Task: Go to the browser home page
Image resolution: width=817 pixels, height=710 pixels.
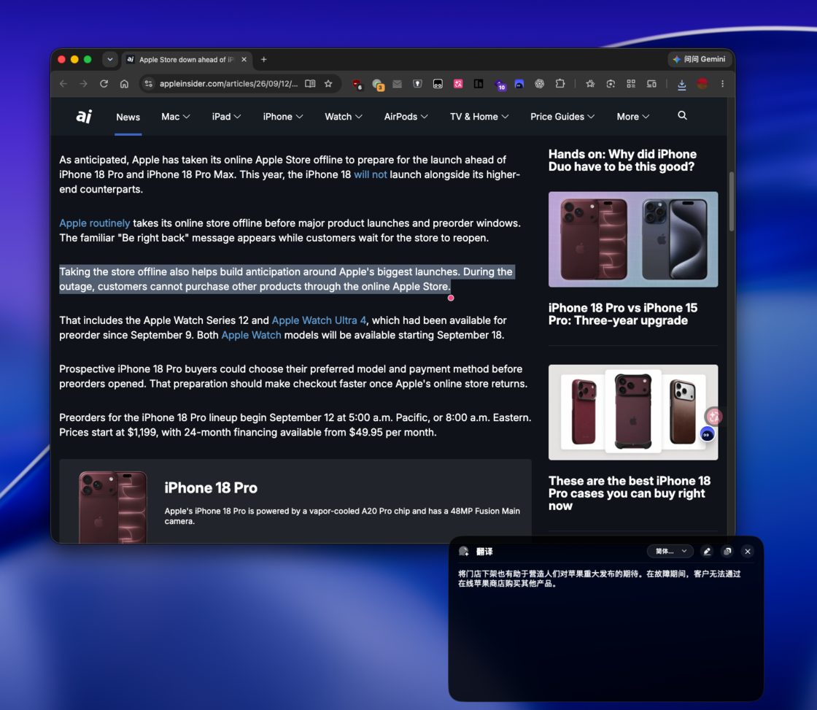Action: point(124,83)
